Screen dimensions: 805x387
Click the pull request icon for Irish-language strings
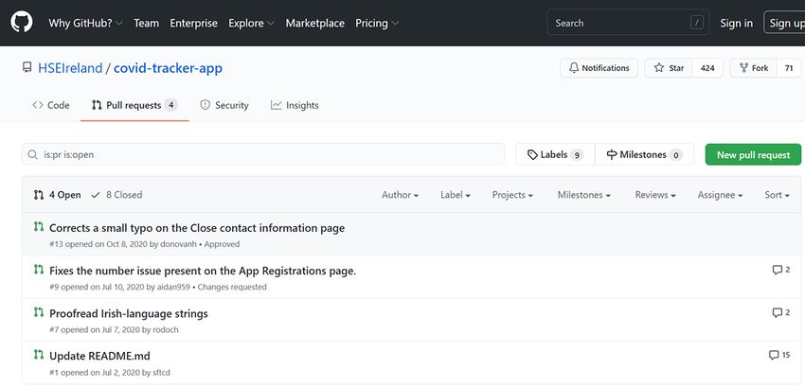tap(39, 311)
